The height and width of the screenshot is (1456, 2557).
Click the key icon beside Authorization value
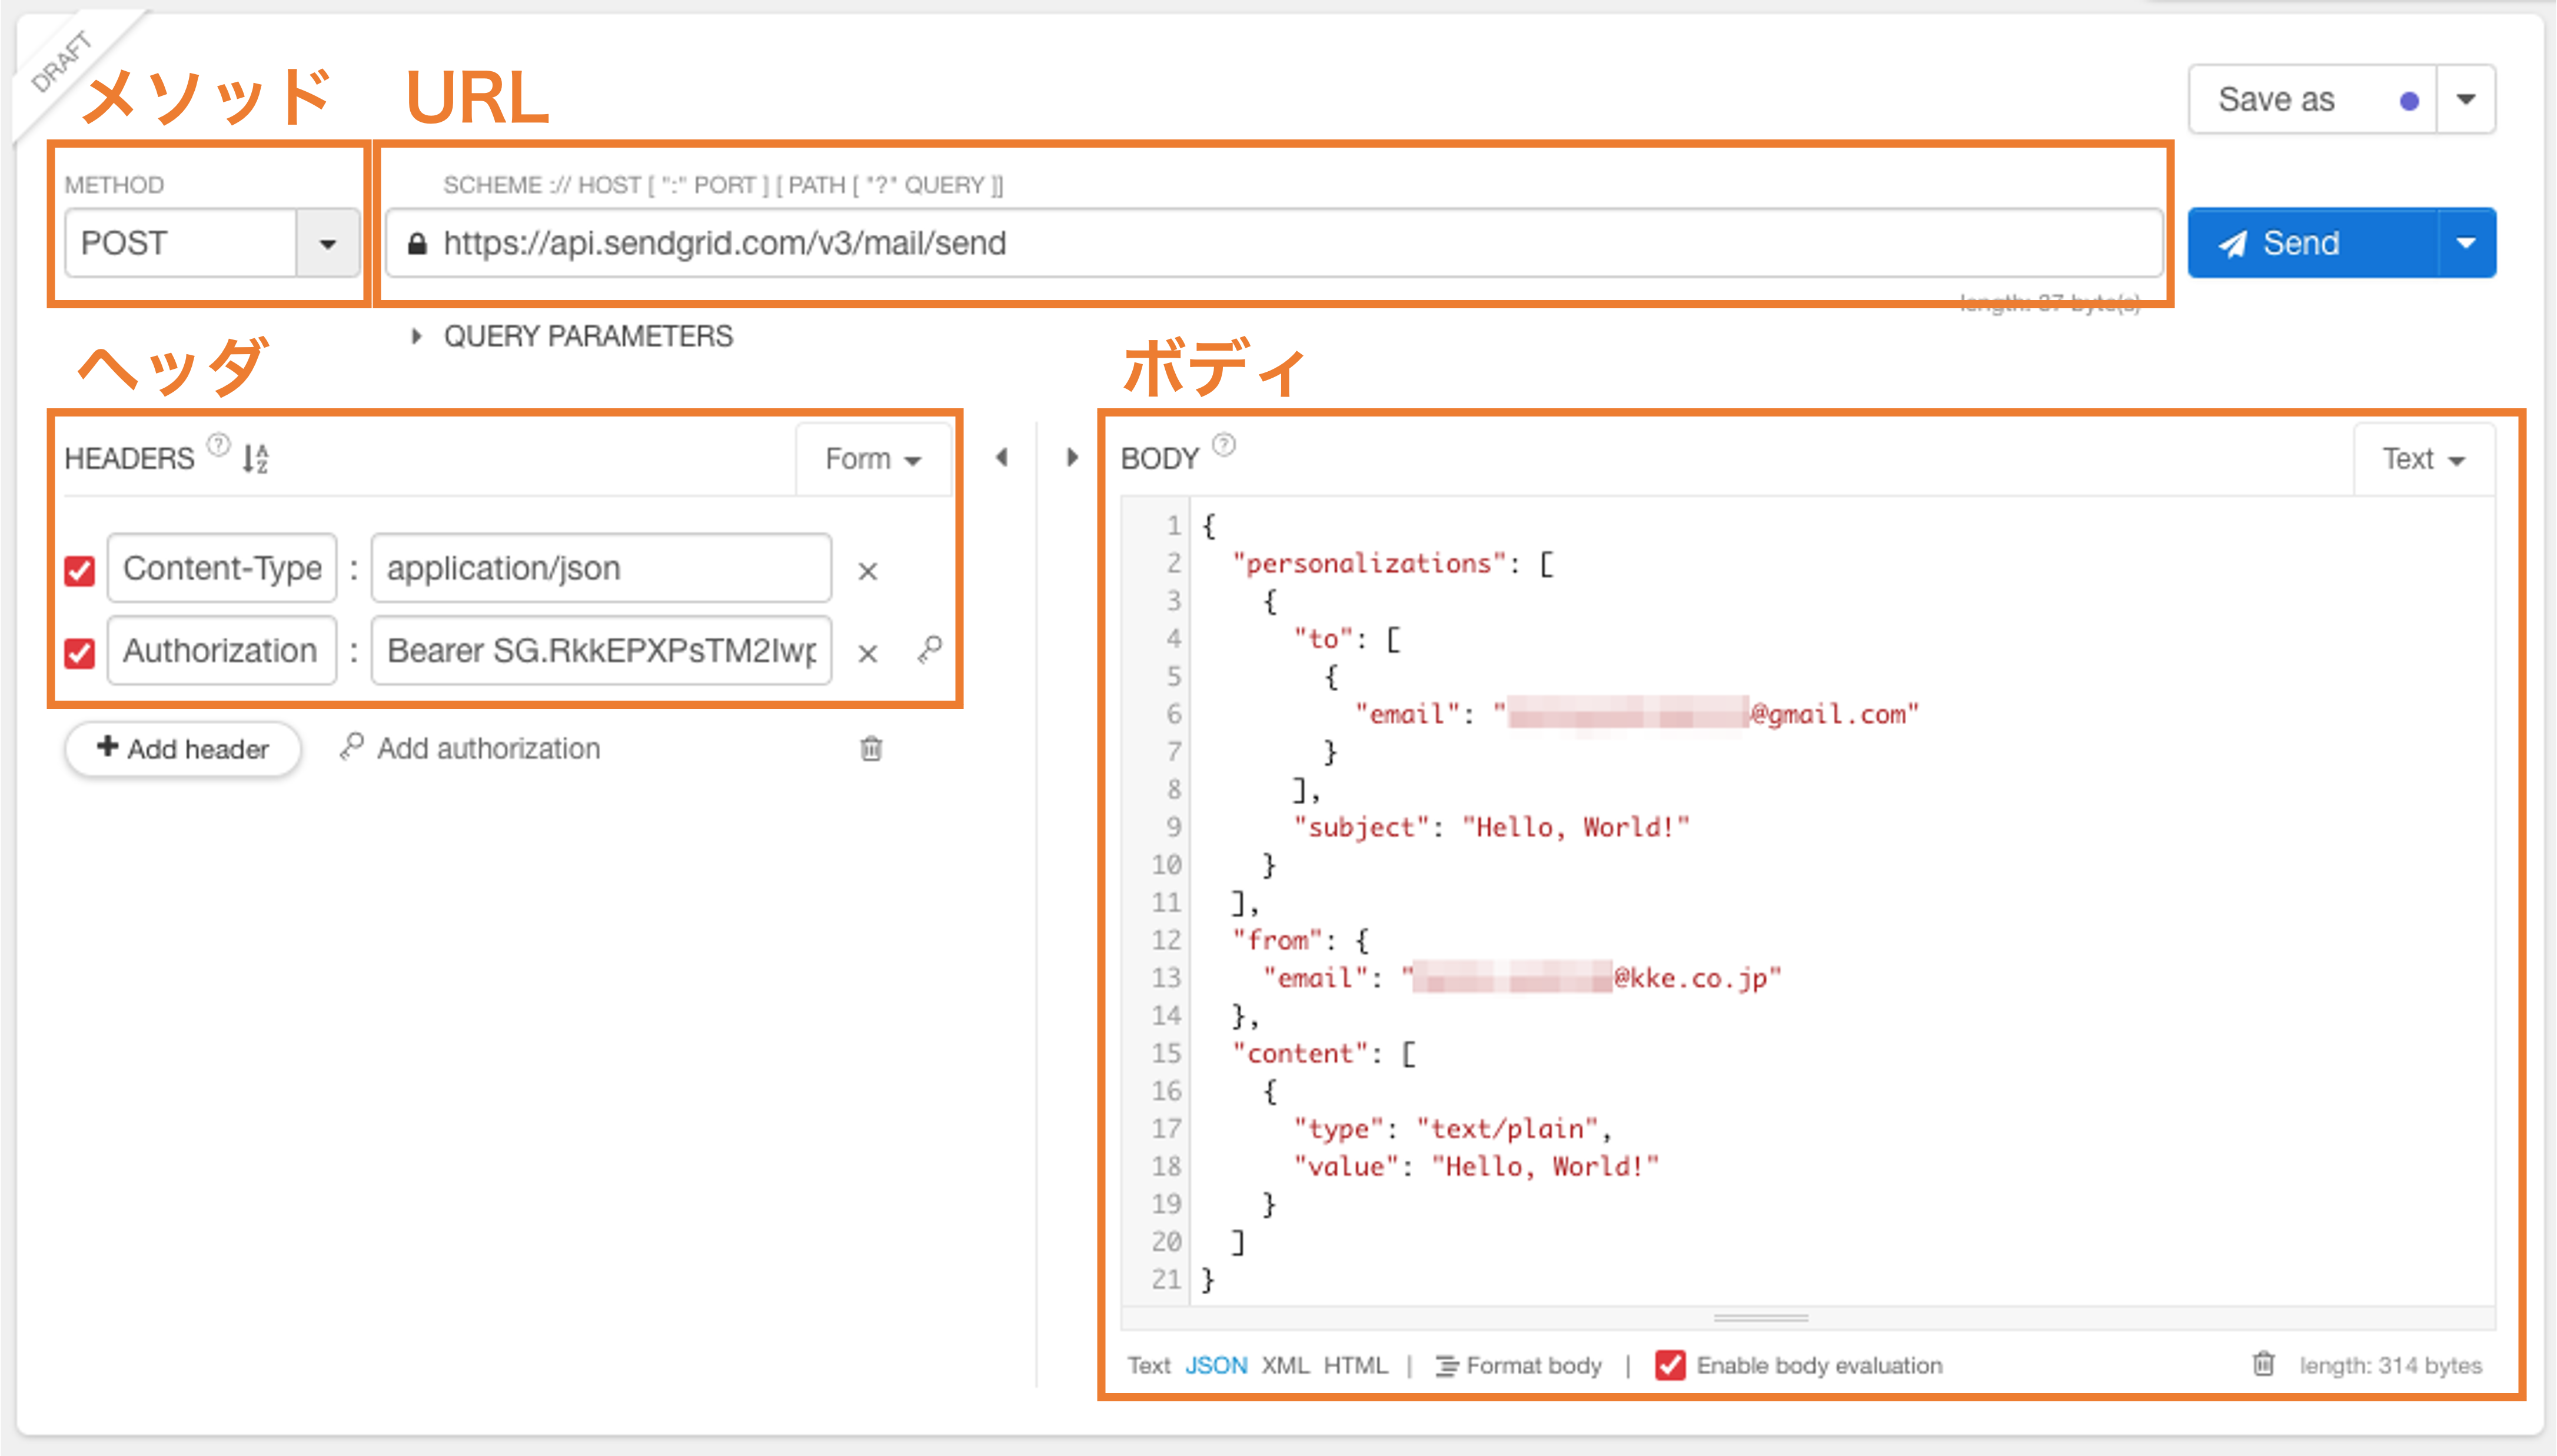[x=929, y=650]
